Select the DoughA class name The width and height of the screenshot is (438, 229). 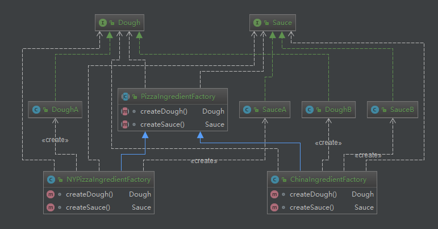click(x=65, y=110)
